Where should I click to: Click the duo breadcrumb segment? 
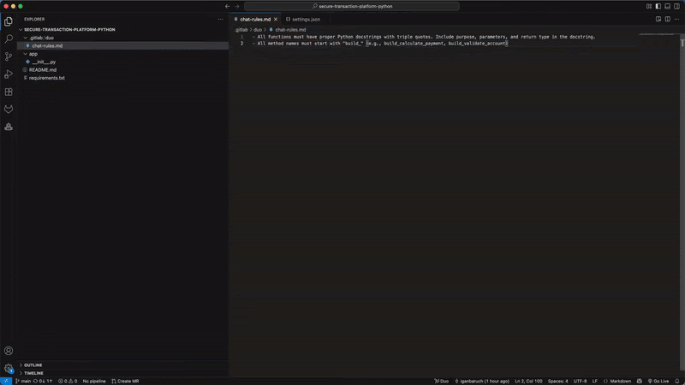(x=258, y=30)
